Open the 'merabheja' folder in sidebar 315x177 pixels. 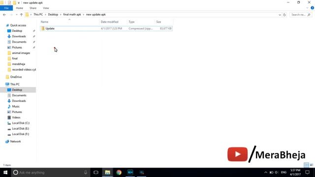pyautogui.click(x=19, y=64)
